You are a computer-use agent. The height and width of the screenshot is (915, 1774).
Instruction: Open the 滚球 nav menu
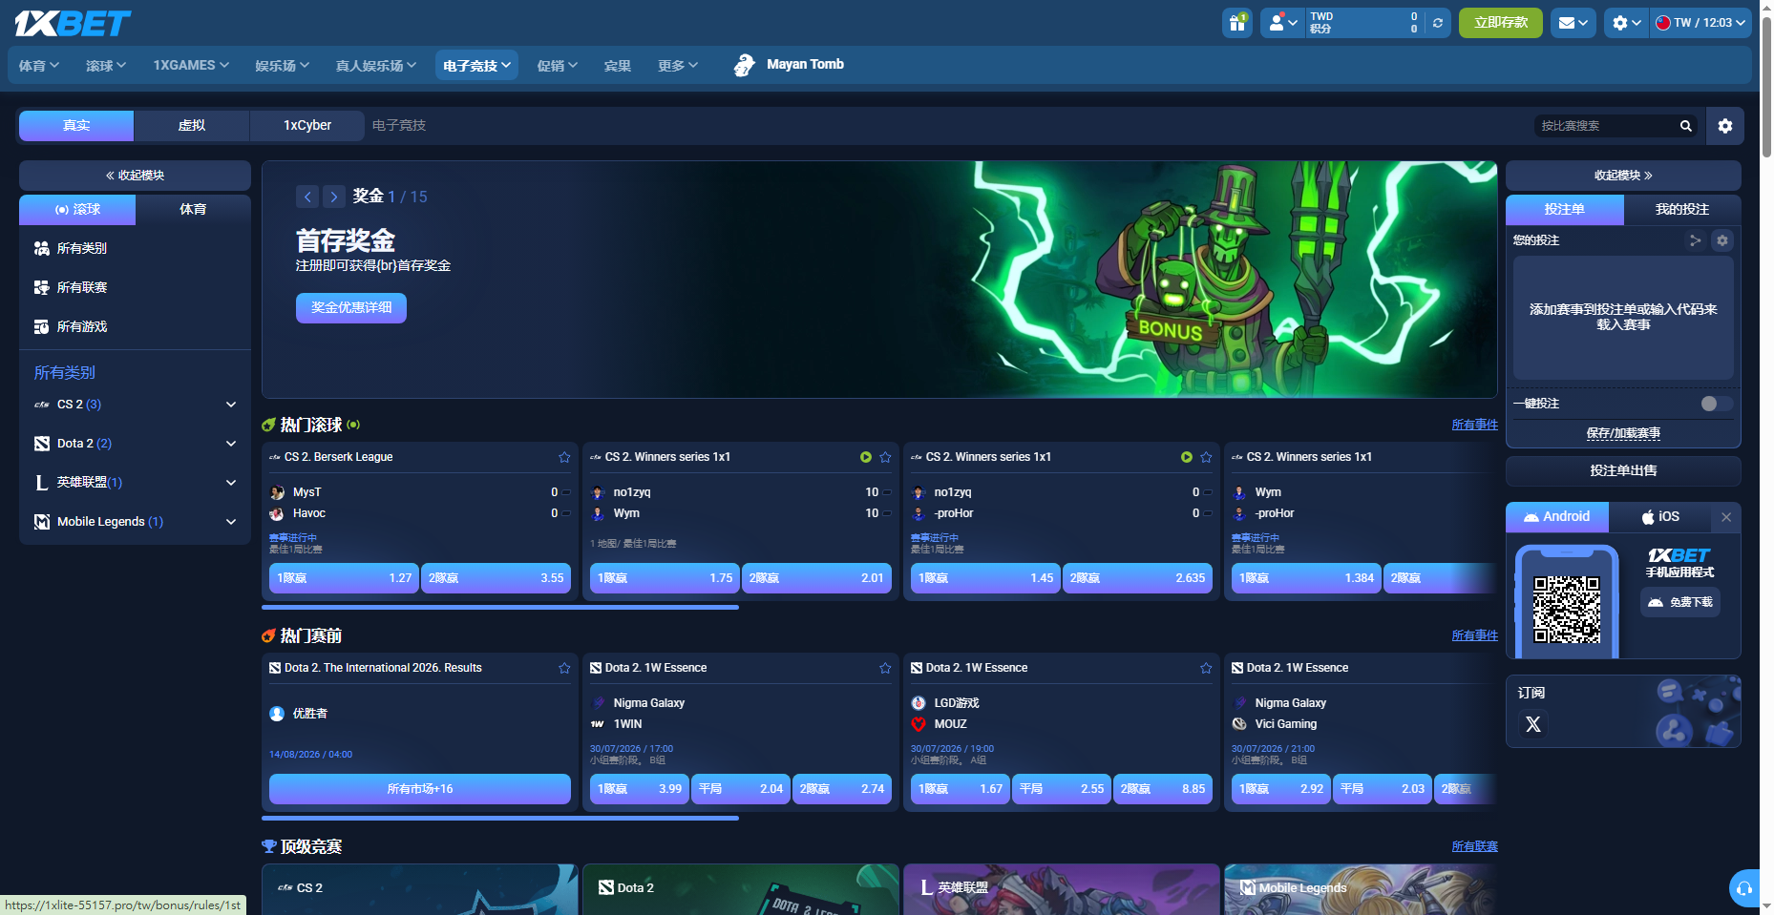[106, 66]
